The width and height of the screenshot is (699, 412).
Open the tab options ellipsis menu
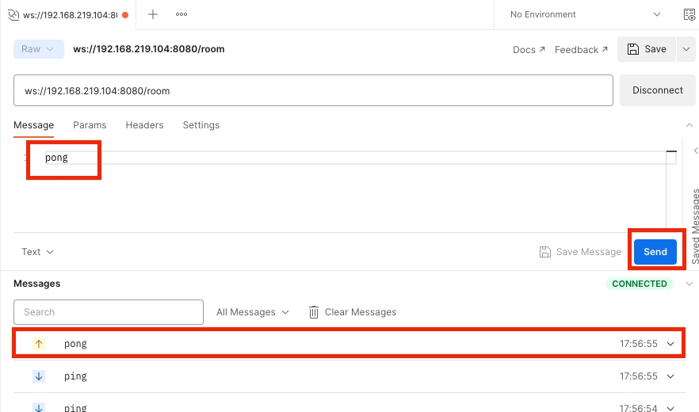point(181,14)
